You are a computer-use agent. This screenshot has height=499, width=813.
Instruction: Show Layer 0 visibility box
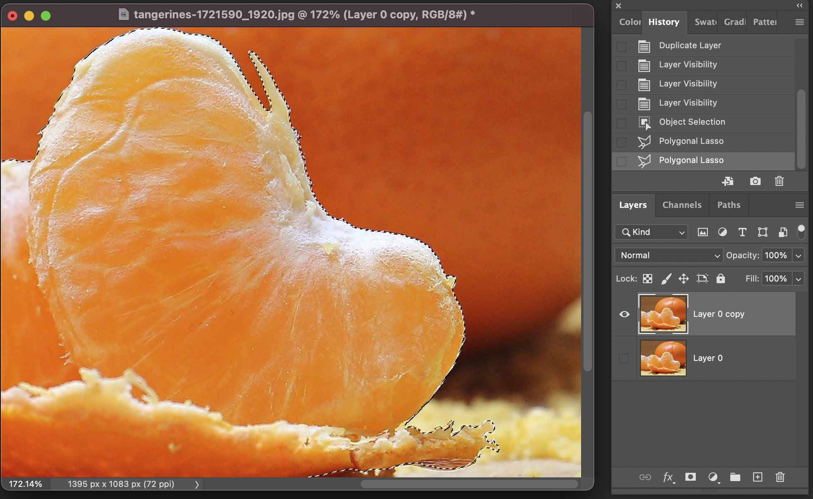click(x=624, y=358)
